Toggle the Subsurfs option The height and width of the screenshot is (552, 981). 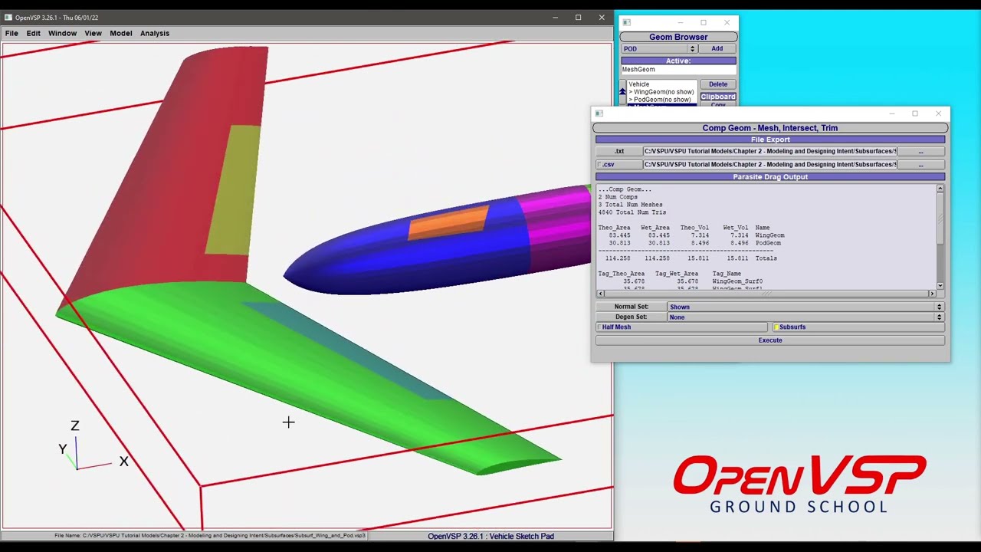point(858,327)
